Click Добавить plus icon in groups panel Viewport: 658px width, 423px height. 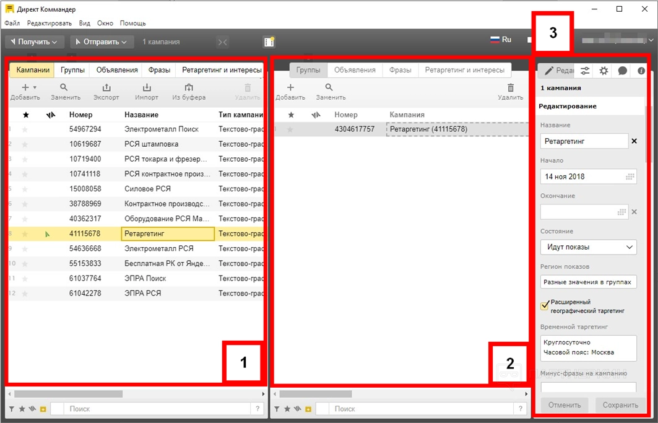[290, 87]
